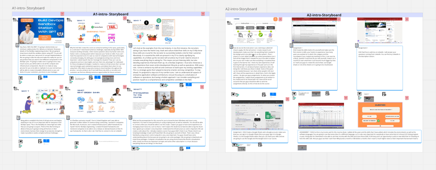
Task: Select the green checkmark icon under Do
Action: (261, 35)
